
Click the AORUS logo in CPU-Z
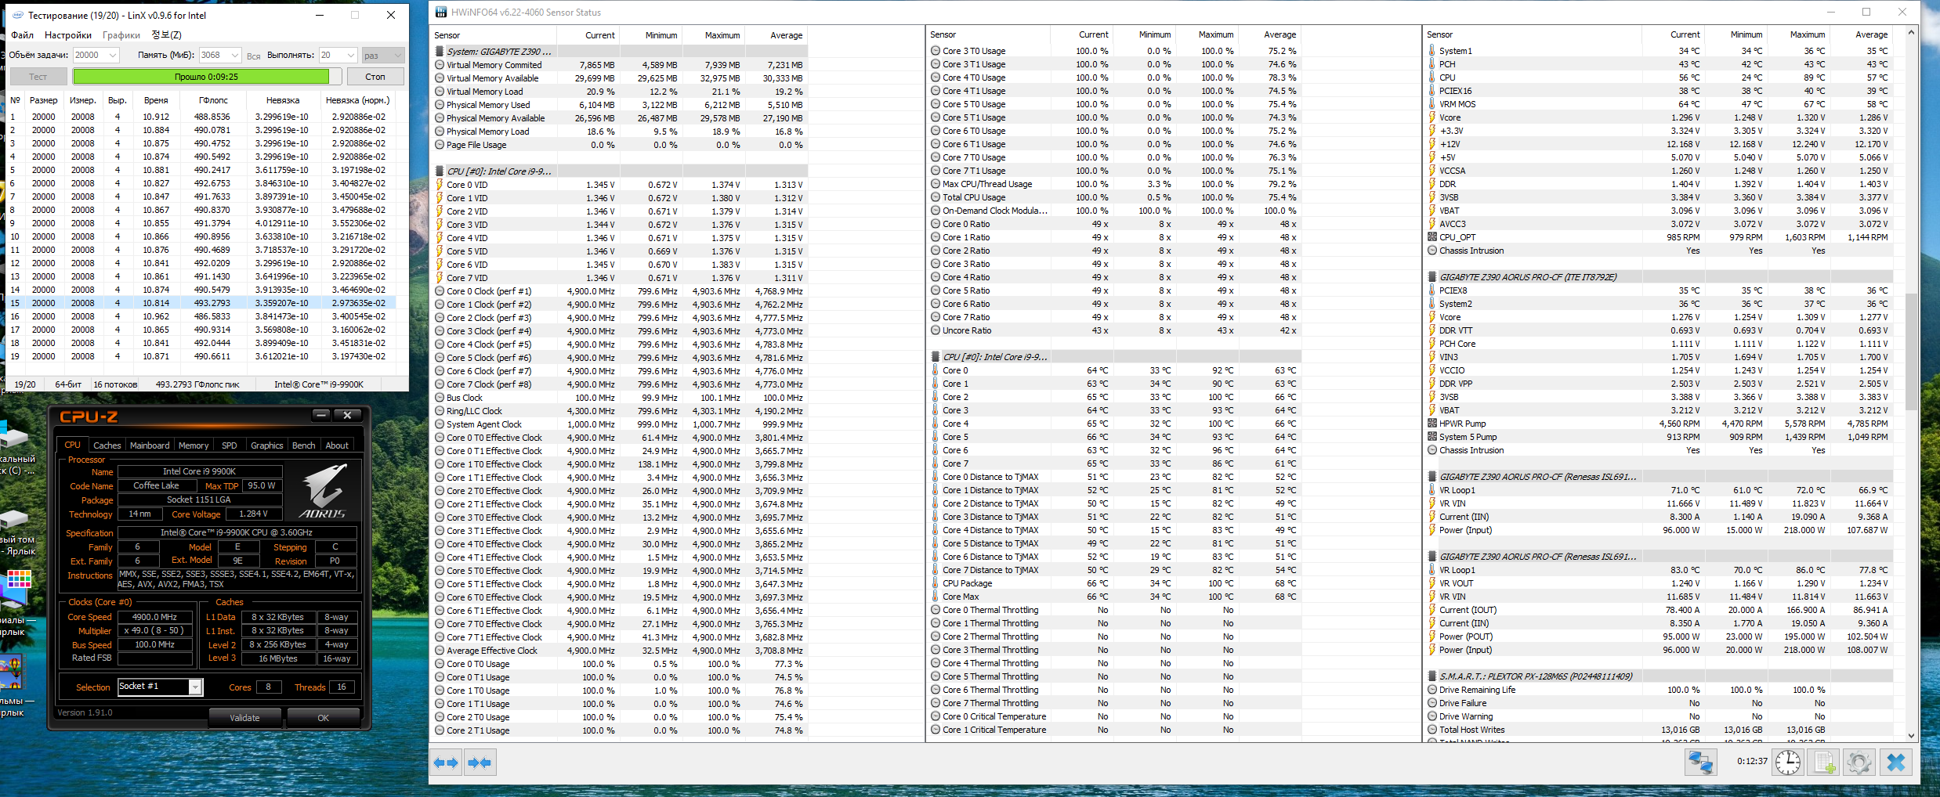(x=322, y=492)
